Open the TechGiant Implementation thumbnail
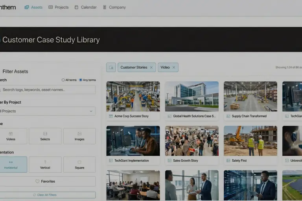Screen dimensions: 302x201 (x=133, y=141)
